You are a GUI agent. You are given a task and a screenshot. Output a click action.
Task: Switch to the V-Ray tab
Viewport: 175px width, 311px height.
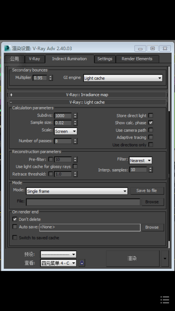pos(35,59)
